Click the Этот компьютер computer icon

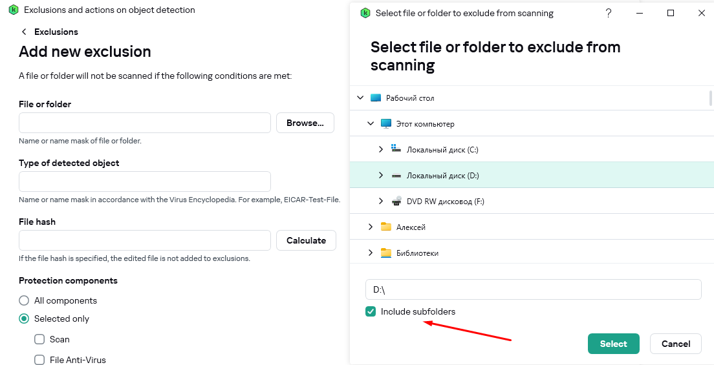coord(386,124)
